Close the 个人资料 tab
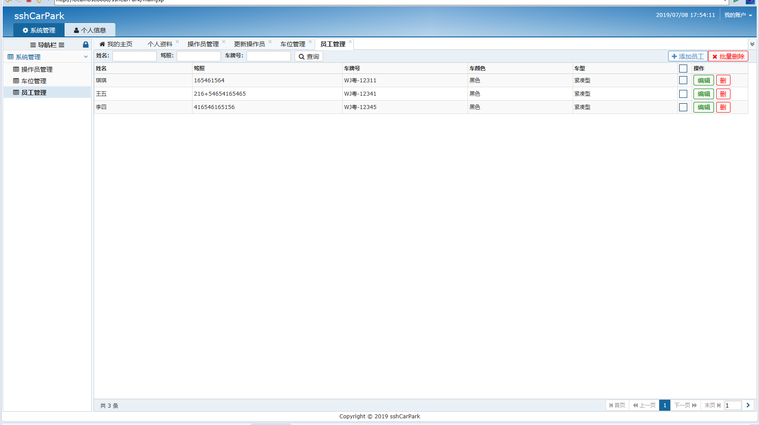Image resolution: width=759 pixels, height=425 pixels. (x=177, y=42)
